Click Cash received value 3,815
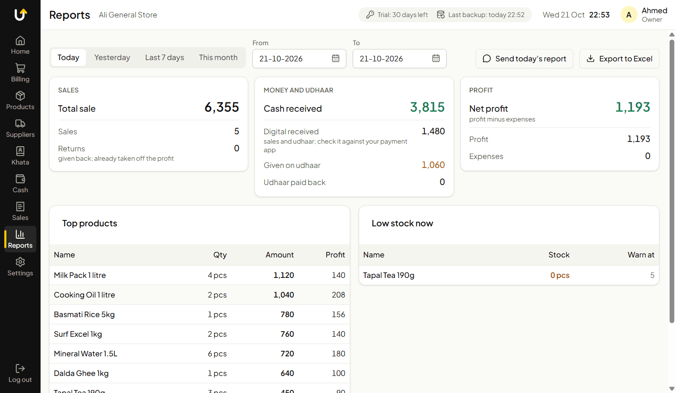Screen dimensions: 676x393 coord(427,107)
